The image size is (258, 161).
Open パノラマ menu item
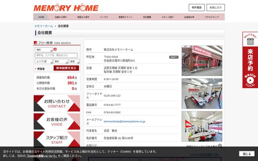pyautogui.click(x=104, y=17)
